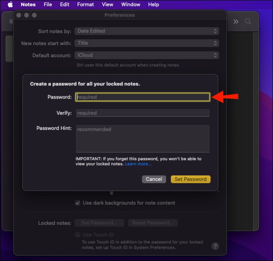The height and width of the screenshot is (261, 273).
Task: Click into the Password field
Action: click(142, 97)
